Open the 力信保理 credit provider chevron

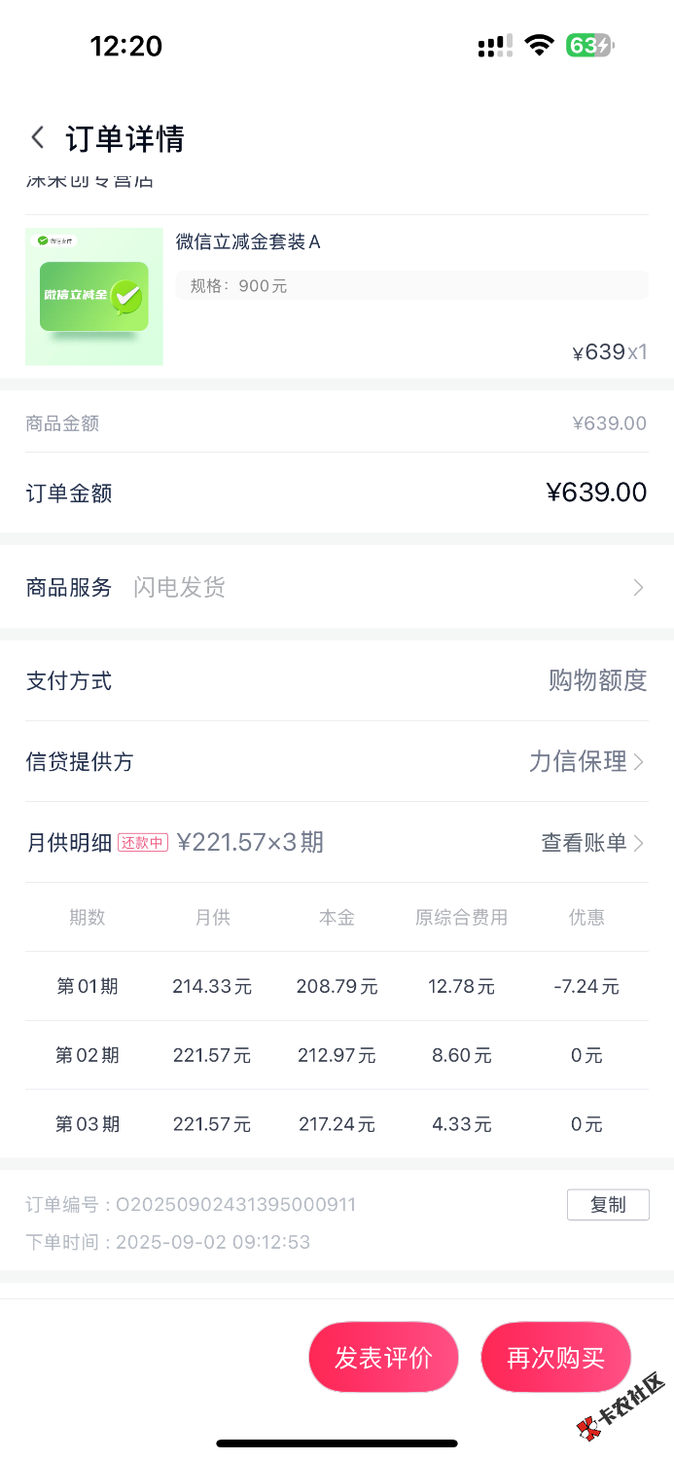638,761
